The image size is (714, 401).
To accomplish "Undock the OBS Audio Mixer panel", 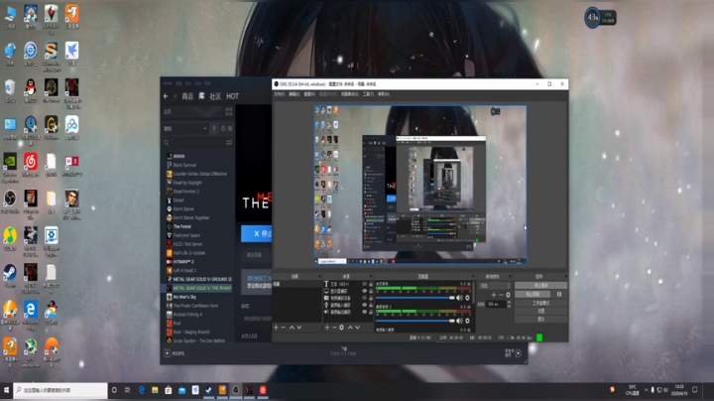I will pos(472,277).
